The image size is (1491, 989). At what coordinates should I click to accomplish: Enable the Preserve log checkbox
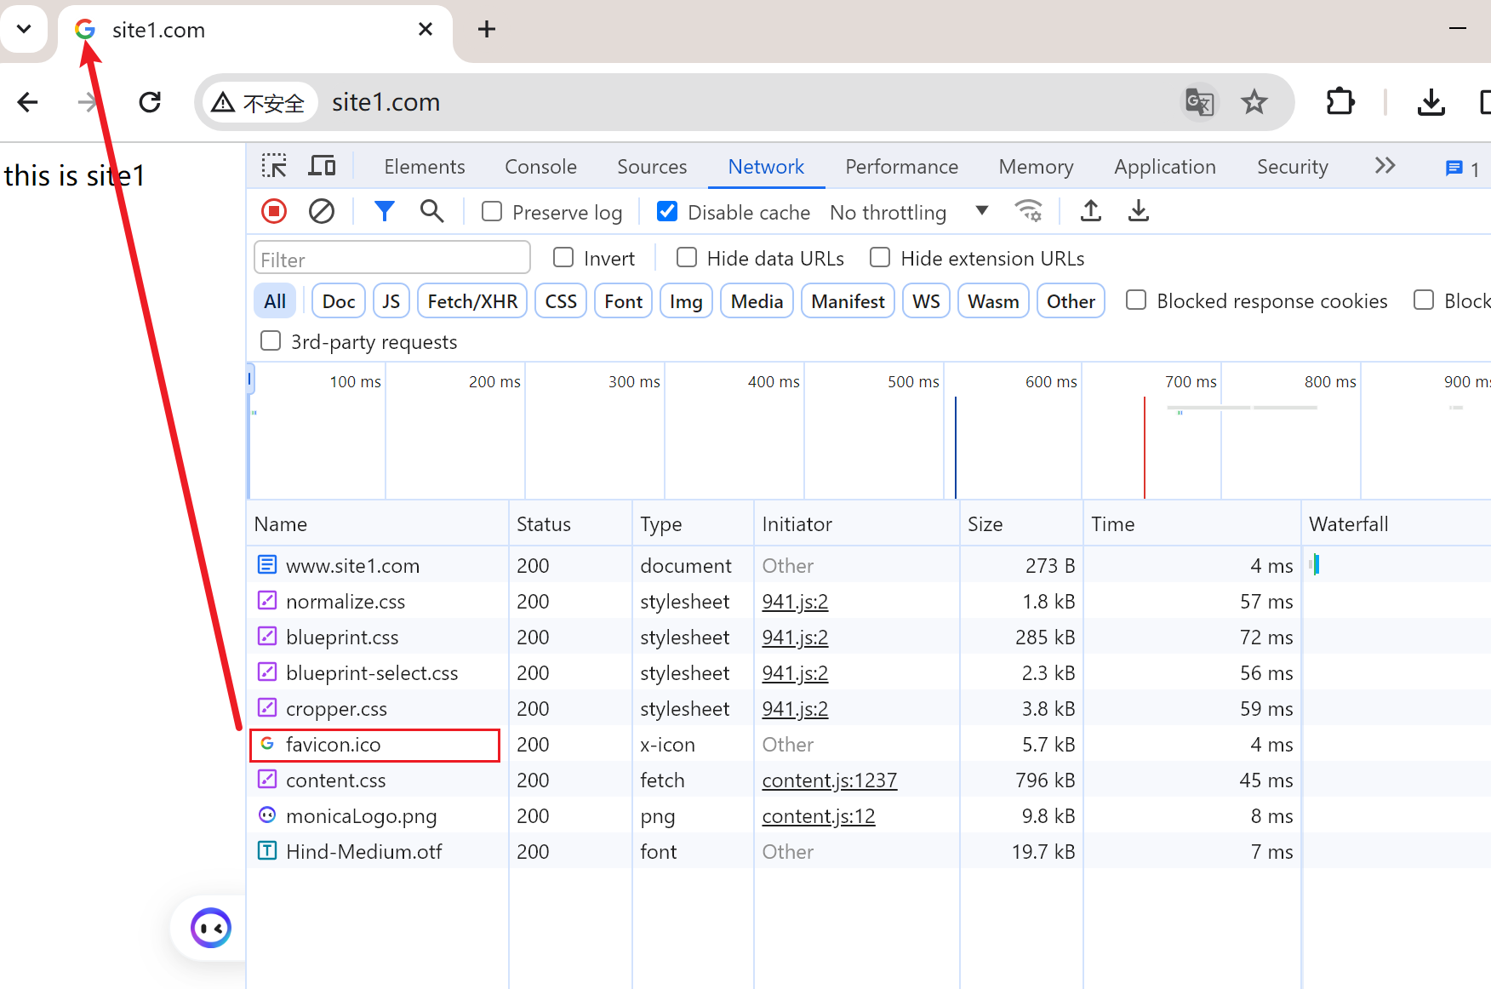tap(492, 212)
